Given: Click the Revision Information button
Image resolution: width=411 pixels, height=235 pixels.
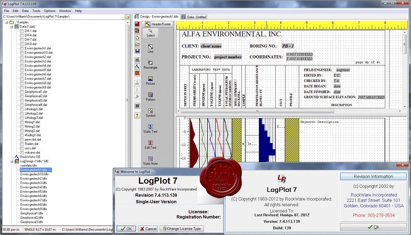Looking at the screenshot, I should tap(373, 176).
